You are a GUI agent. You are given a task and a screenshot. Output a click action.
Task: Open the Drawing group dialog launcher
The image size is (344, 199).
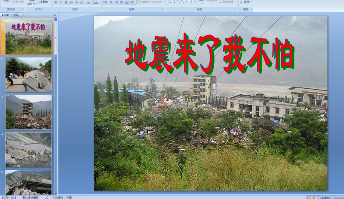pyautogui.click(x=235, y=9)
